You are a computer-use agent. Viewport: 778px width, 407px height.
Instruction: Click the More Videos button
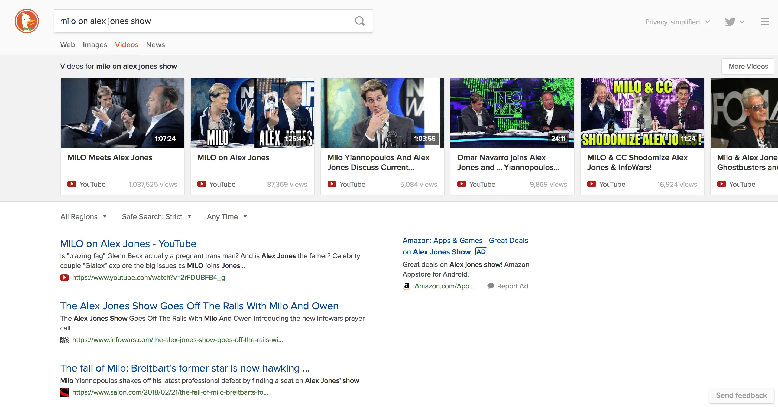point(748,66)
